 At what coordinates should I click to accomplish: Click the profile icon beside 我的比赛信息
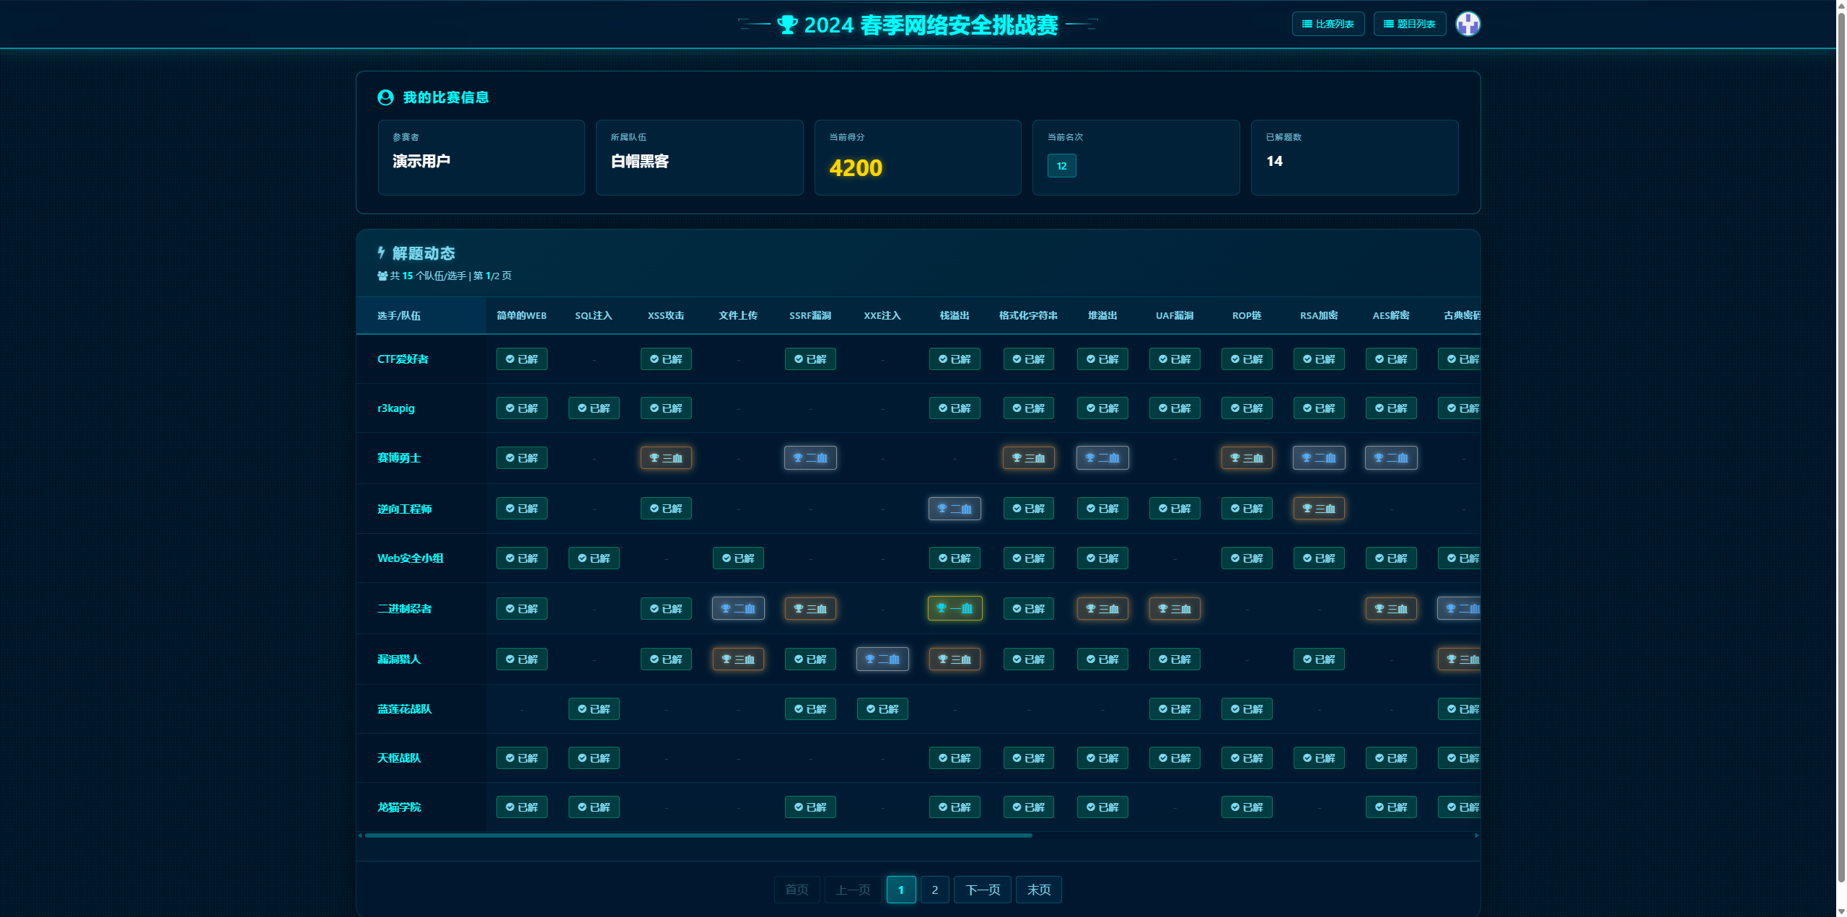[385, 97]
